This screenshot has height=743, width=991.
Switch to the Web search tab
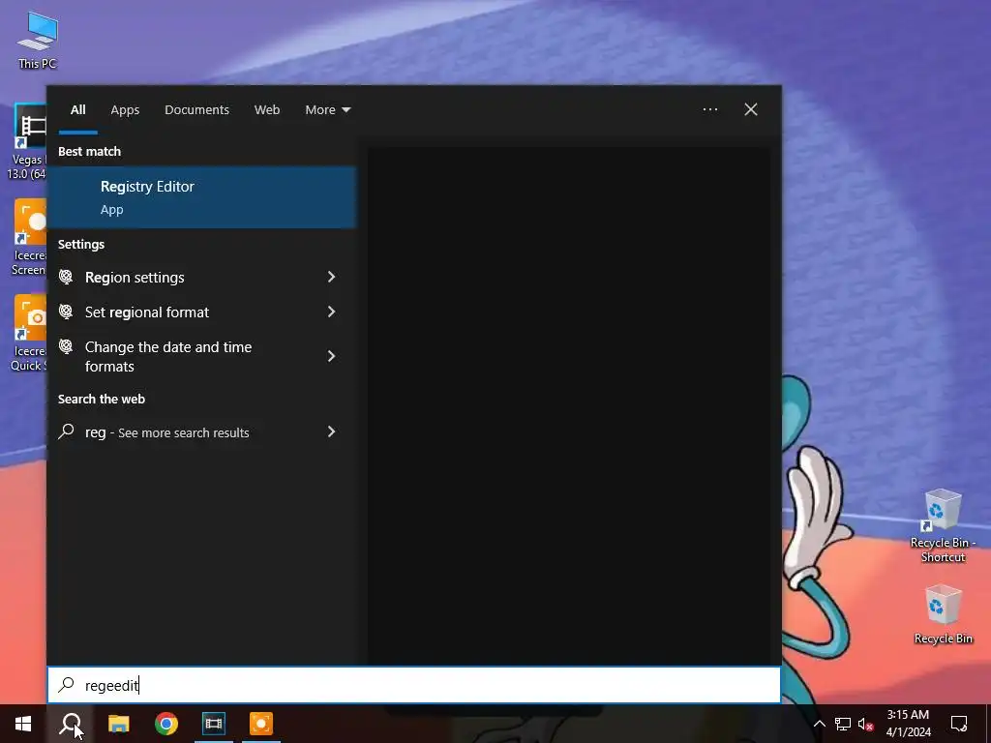[267, 110]
